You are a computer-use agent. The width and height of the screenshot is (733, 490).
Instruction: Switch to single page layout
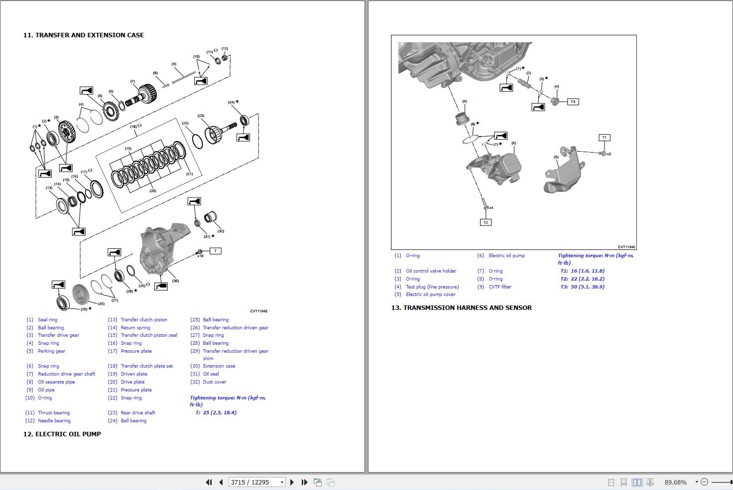611,482
